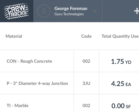The image size is (139, 111).
Task: Select George Foreman user name
Action: tap(71, 9)
